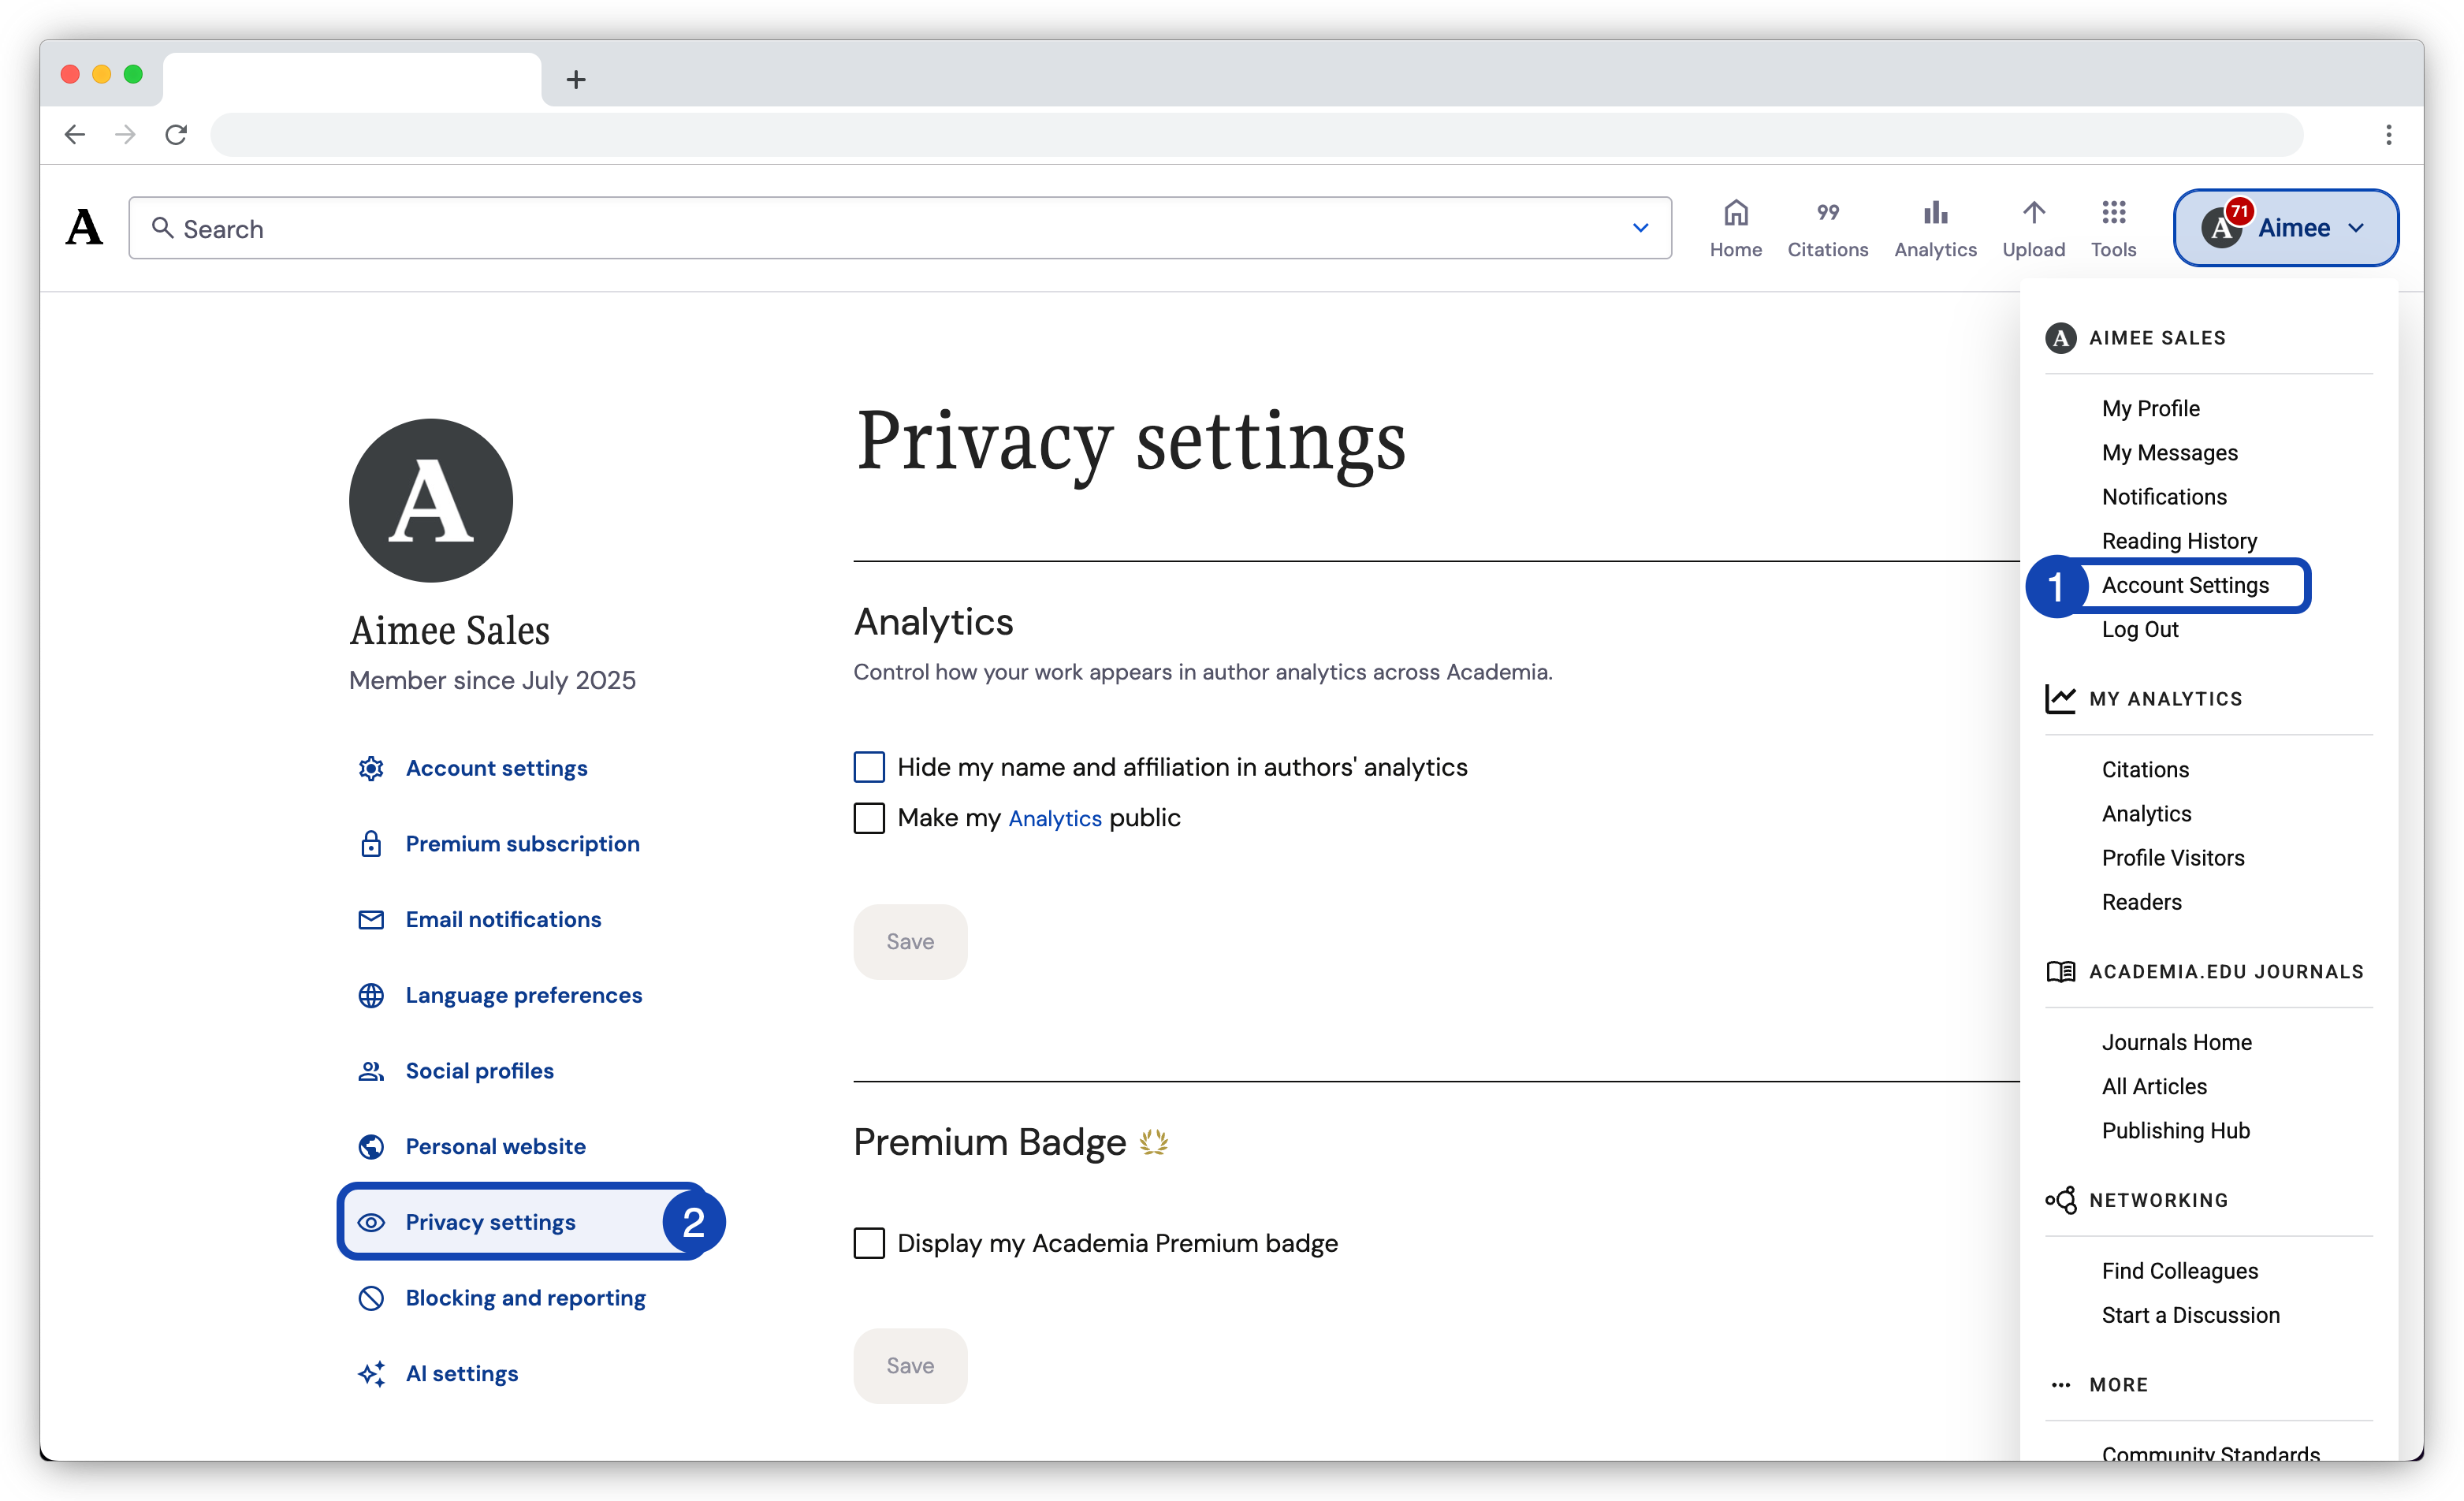
Task: Select Log Out from the menu
Action: 2139,629
